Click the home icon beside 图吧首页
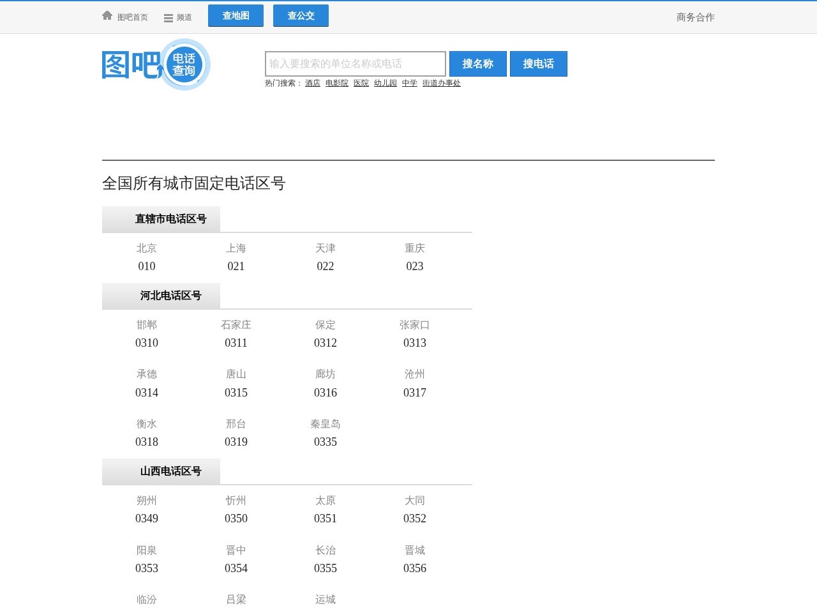 click(107, 16)
